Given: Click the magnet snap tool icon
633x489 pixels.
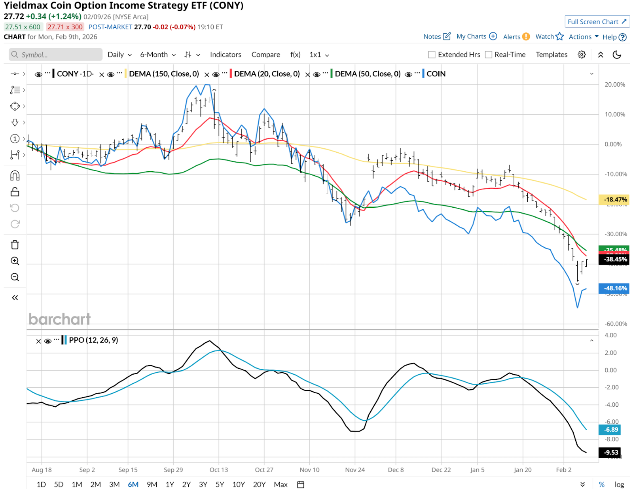Looking at the screenshot, I should pyautogui.click(x=15, y=175).
